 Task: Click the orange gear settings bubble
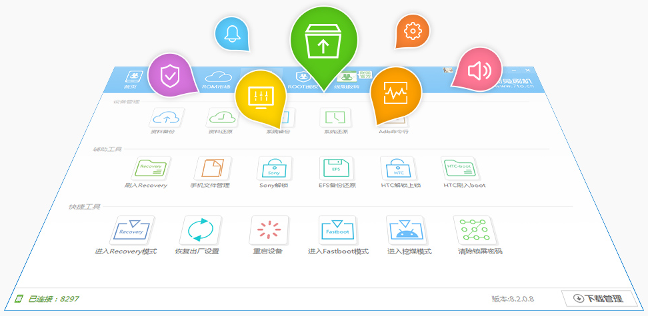[413, 30]
